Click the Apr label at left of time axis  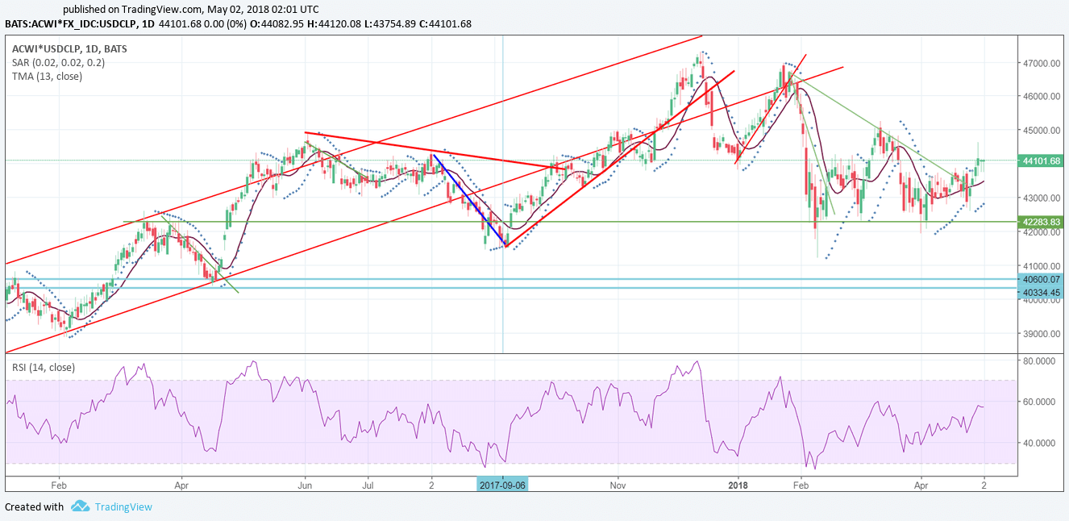(x=181, y=486)
